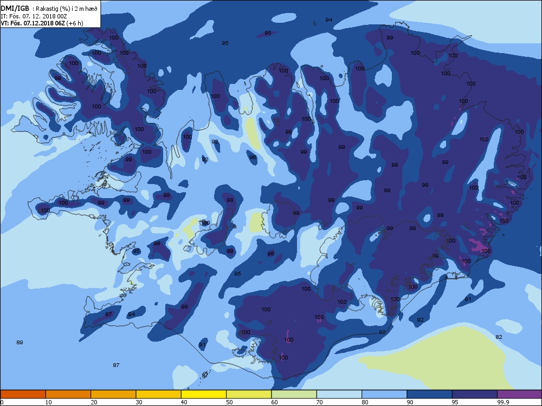542x406 pixels.
Task: Pick the pale green 60–70 legend swatch
Action: pyautogui.click(x=294, y=394)
